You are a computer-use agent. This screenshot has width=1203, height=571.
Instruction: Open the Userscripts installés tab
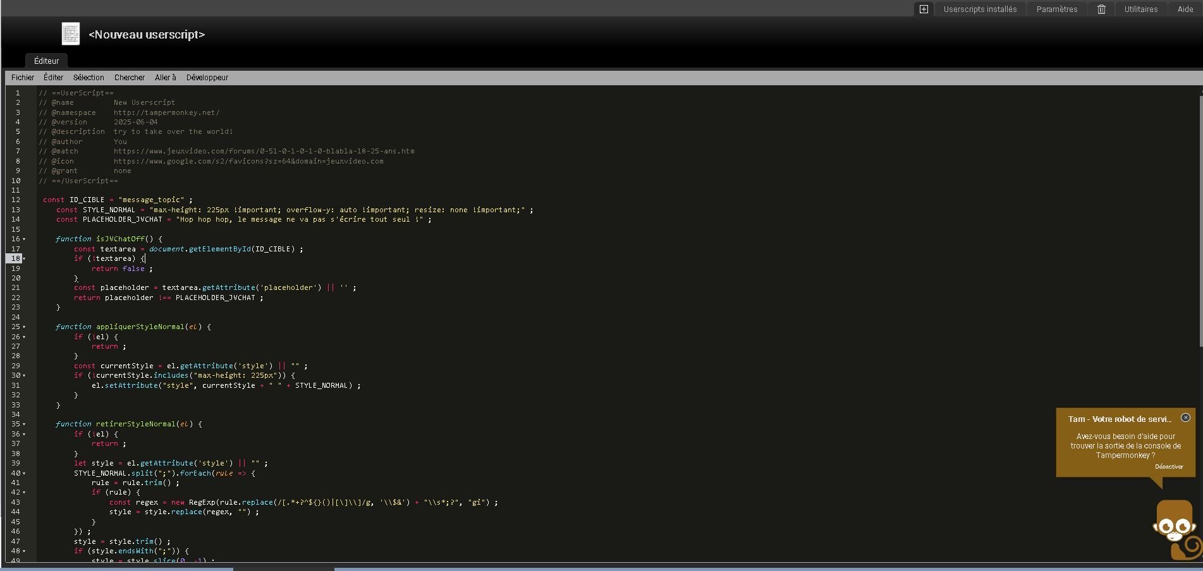(980, 9)
